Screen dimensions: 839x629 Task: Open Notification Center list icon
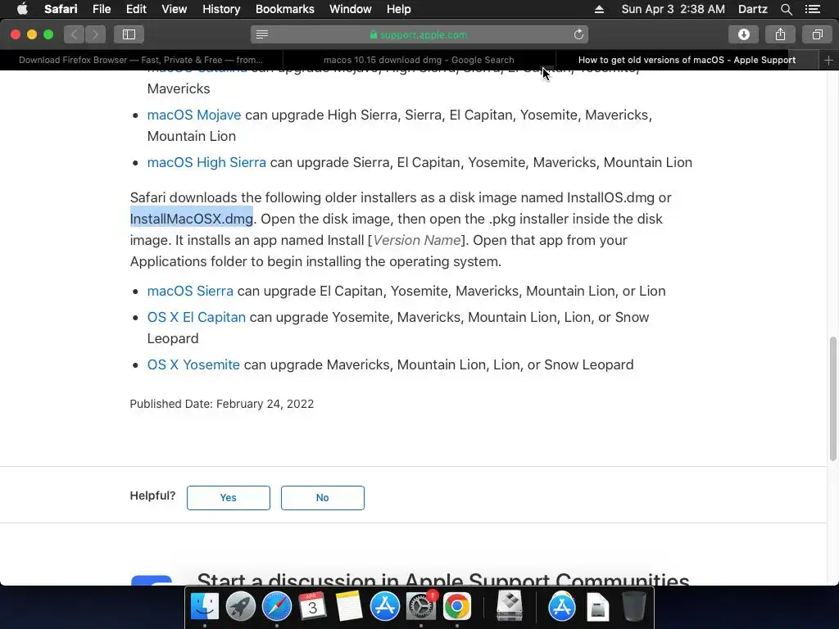tap(813, 9)
